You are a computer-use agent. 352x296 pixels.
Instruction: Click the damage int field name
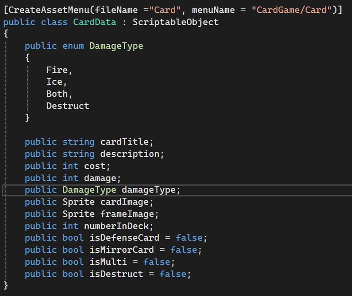[x=100, y=178]
